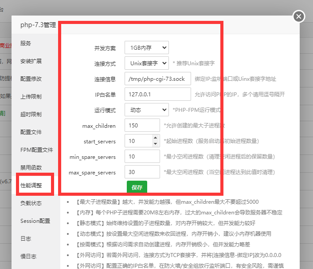
Task: Open the 负载状态 section
Action: (31, 203)
